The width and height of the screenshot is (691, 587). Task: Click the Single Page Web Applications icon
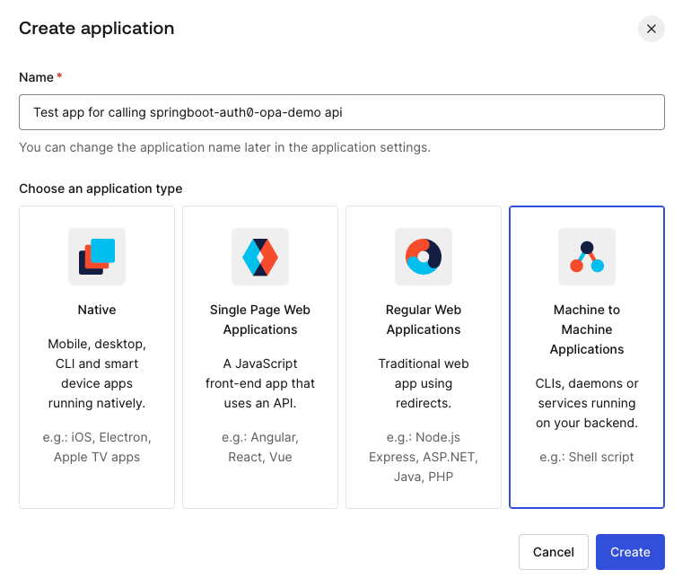click(x=260, y=257)
